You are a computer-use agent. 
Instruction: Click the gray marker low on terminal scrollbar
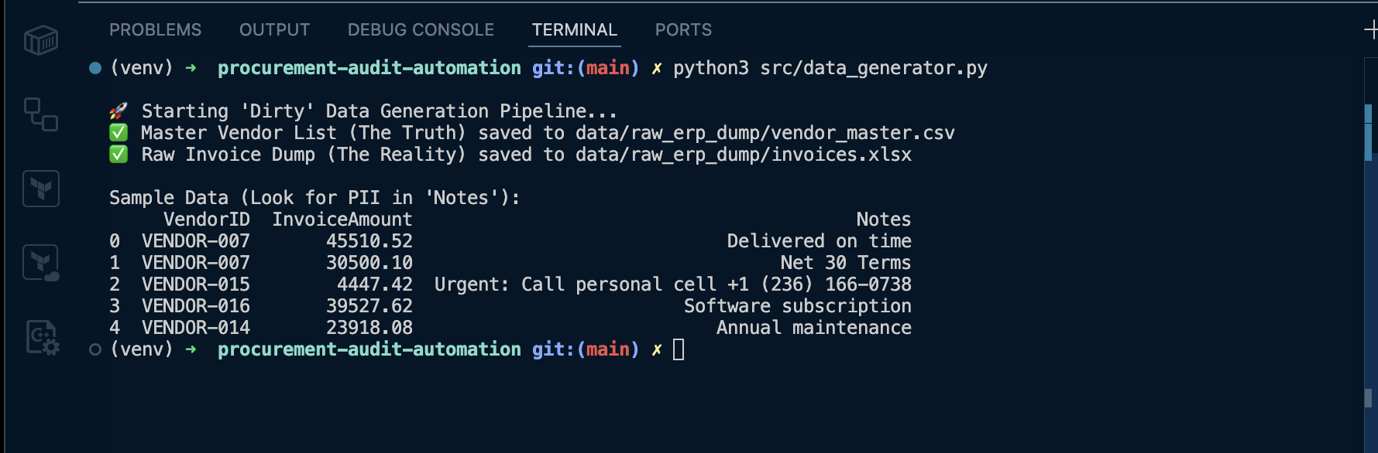1368,397
